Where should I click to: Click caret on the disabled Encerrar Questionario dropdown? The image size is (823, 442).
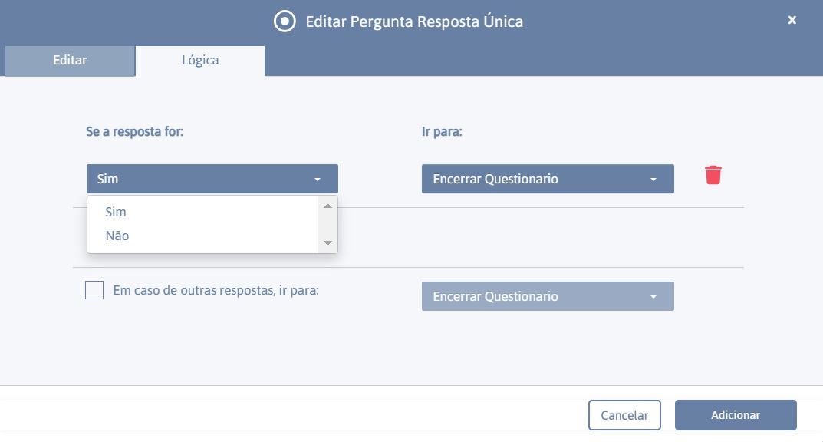pos(653,297)
